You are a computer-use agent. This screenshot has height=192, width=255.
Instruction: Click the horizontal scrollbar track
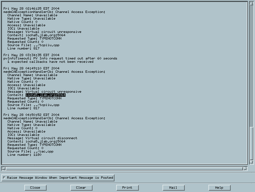pos(125,169)
